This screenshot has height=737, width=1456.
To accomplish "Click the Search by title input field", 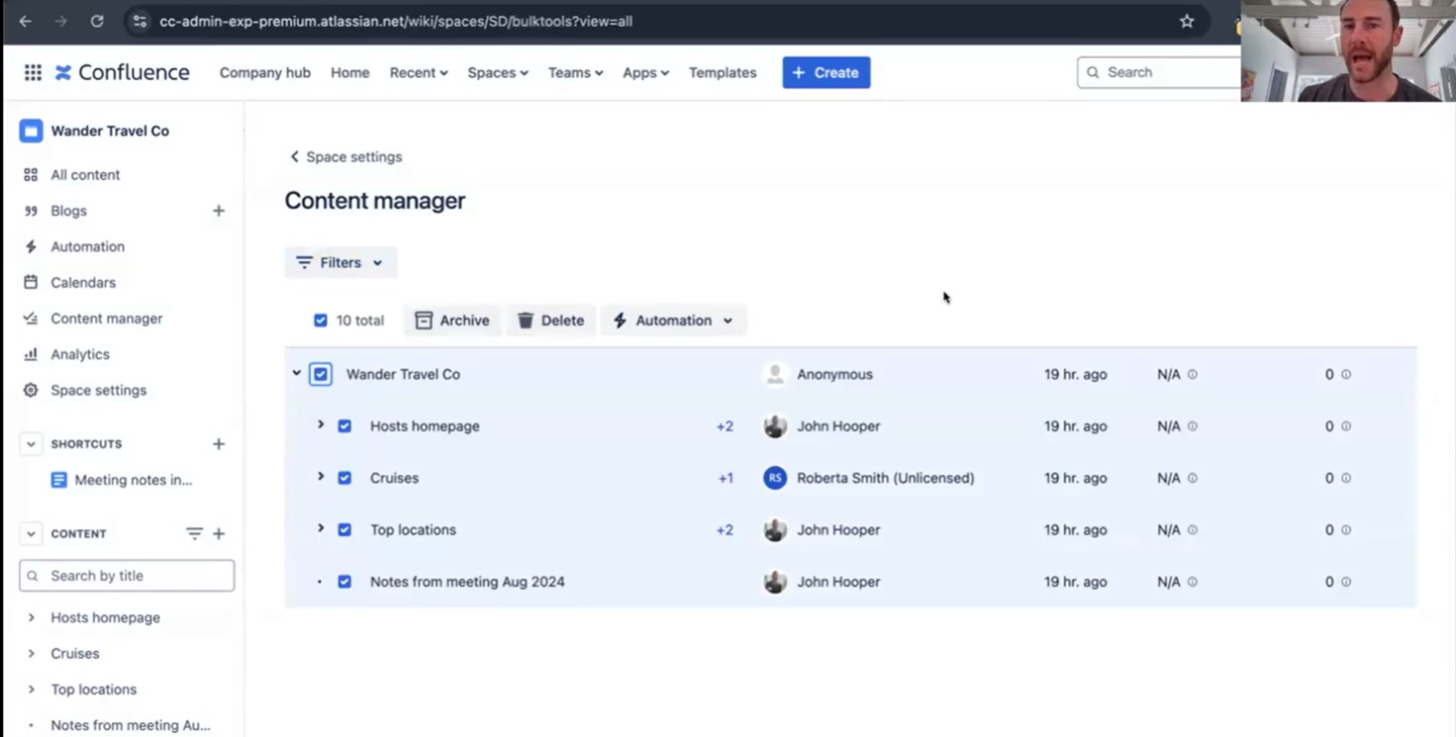I will point(127,575).
